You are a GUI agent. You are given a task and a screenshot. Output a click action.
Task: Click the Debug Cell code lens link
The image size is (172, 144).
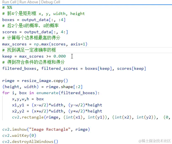[51, 2]
